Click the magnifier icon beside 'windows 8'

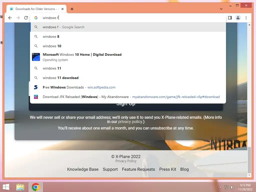[36, 36]
